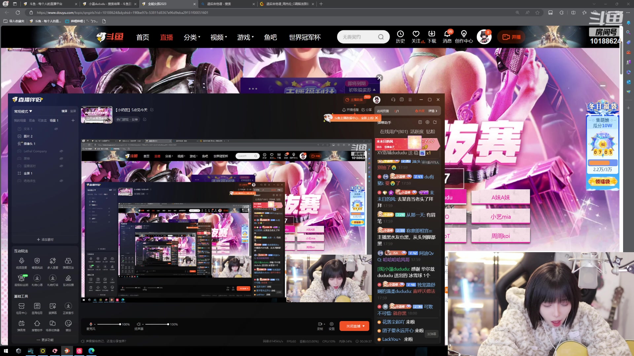The image size is (634, 356).
Task: Open the hamburger menu in 直播伴侣
Action: coord(410,100)
